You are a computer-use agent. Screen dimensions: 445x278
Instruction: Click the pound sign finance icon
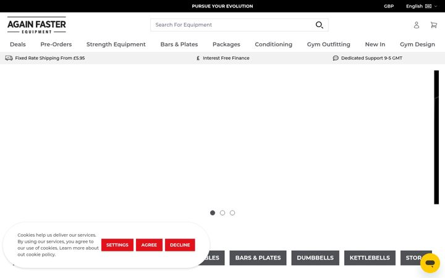pyautogui.click(x=198, y=58)
